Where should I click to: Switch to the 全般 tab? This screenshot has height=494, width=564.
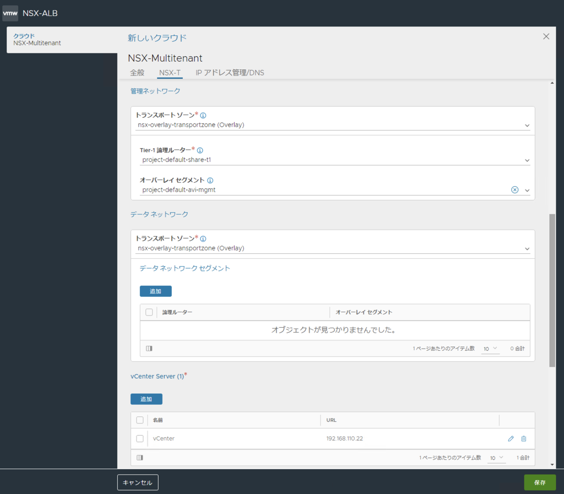[137, 73]
